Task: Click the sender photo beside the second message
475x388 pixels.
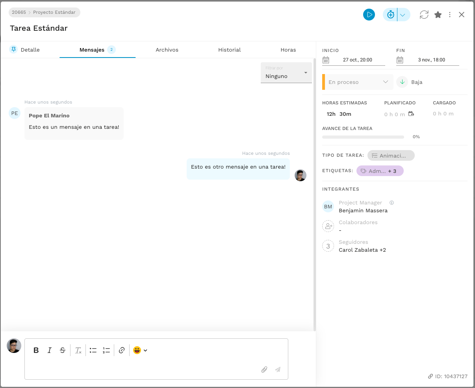Action: coord(301,175)
